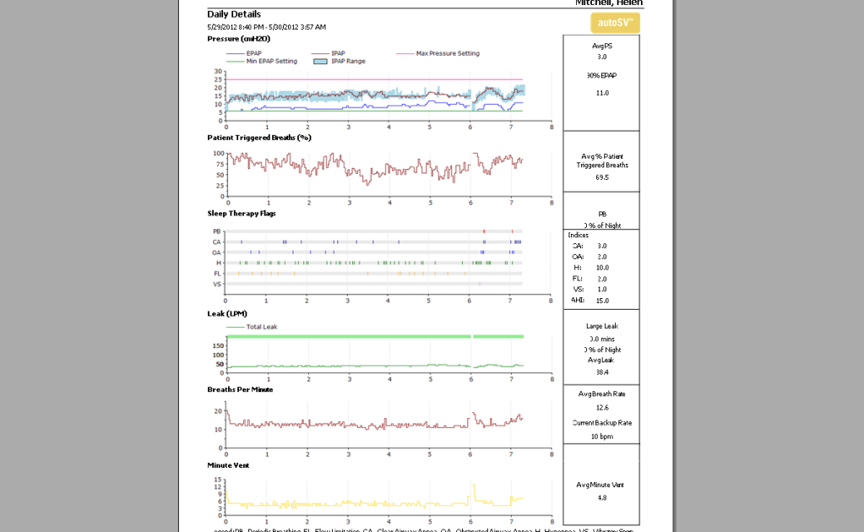This screenshot has width=864, height=532.
Task: Select the "Sleep Therapy Flags" title
Action: pyautogui.click(x=242, y=213)
